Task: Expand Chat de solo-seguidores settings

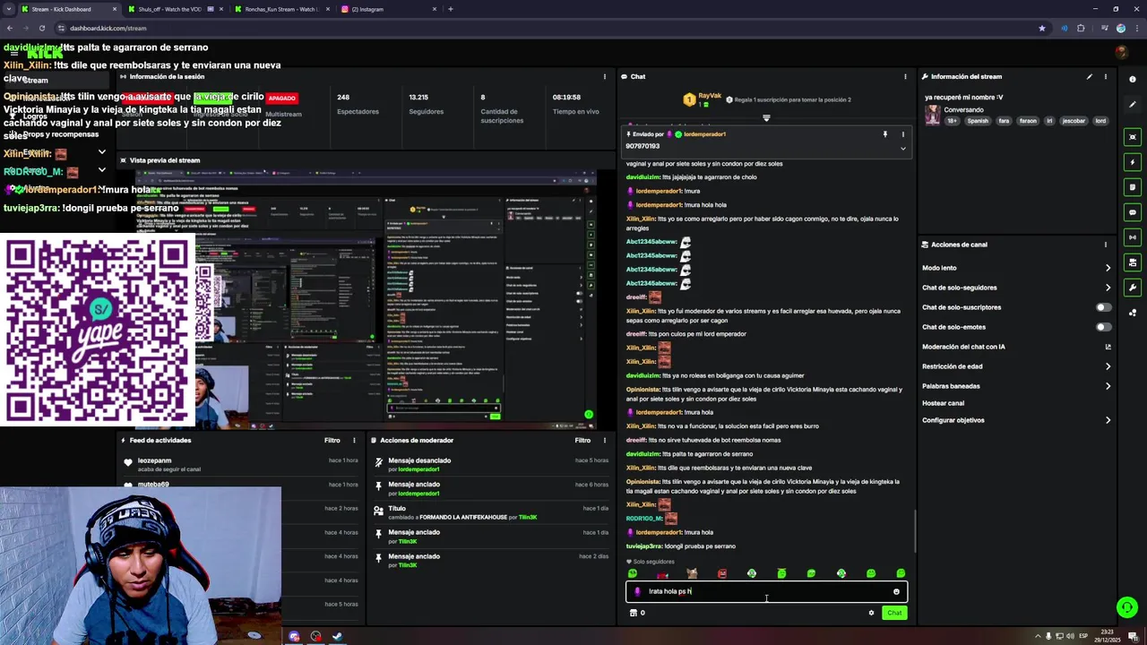Action: (1108, 288)
